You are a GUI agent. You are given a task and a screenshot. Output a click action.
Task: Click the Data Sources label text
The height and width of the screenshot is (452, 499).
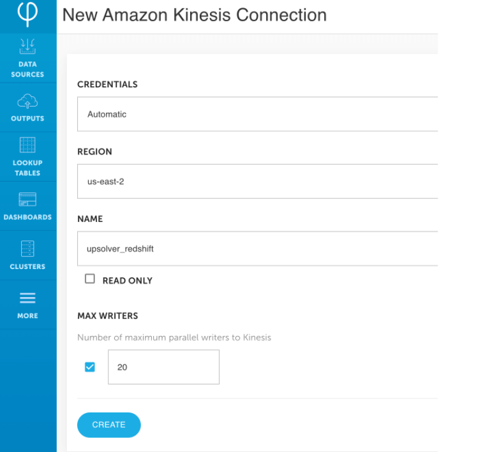tap(27, 69)
